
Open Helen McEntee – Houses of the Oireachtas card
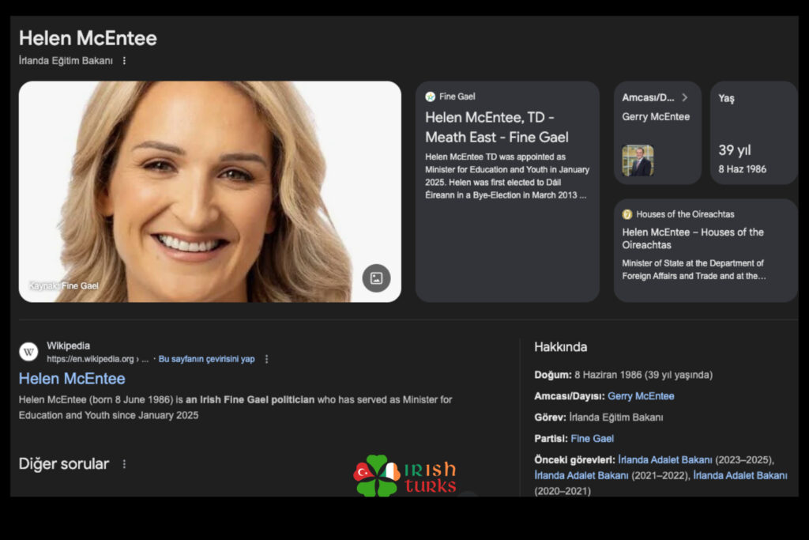(x=706, y=251)
